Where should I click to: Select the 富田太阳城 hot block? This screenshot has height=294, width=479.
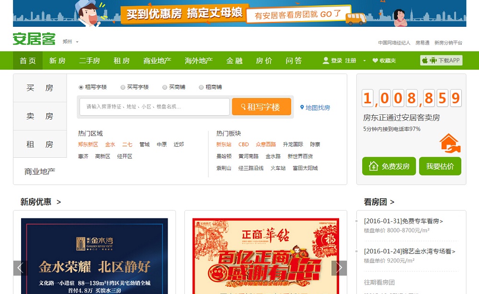(x=305, y=168)
